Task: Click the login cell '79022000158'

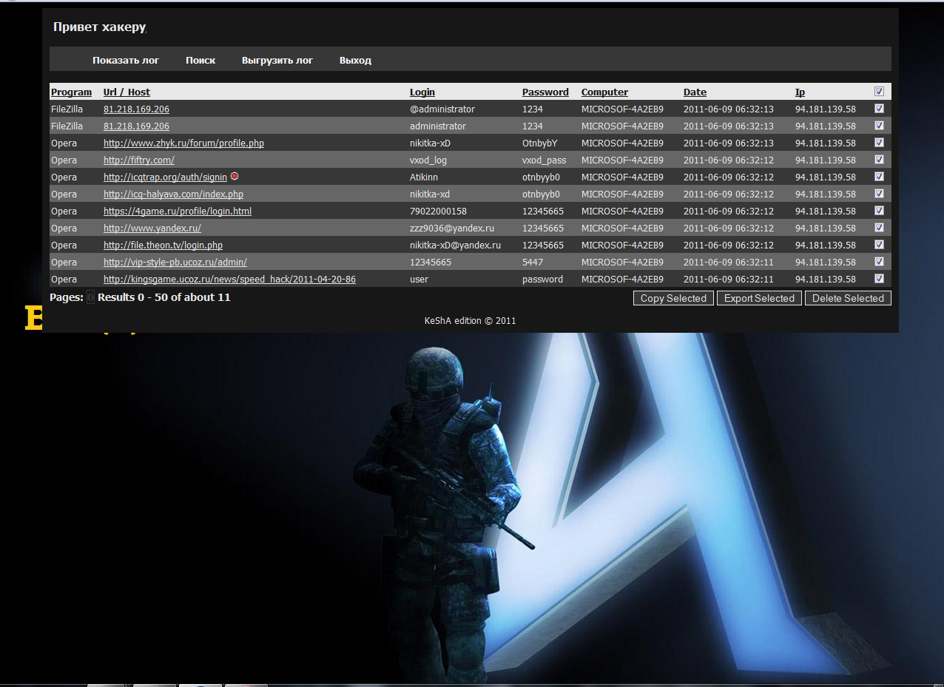Action: (438, 211)
